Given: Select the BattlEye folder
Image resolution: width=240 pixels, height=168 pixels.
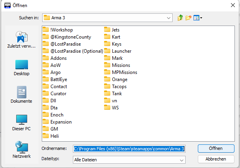Looking at the screenshot, I should point(55,79).
